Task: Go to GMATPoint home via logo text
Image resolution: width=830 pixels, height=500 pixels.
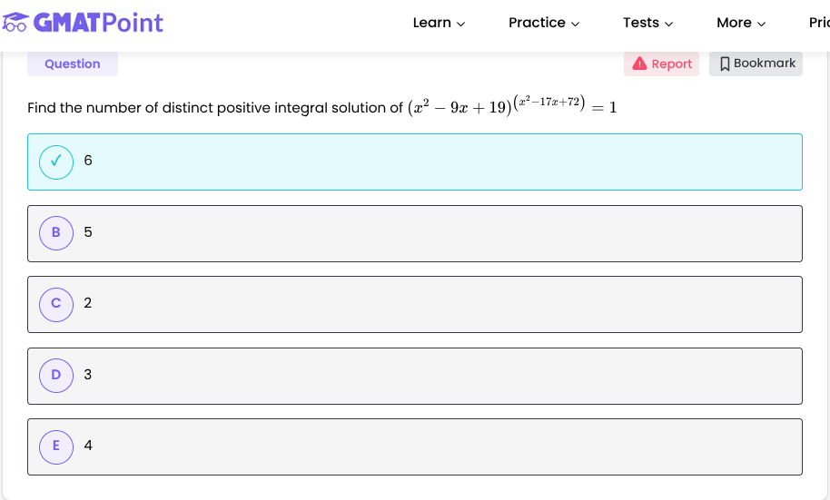Action: 98,23
